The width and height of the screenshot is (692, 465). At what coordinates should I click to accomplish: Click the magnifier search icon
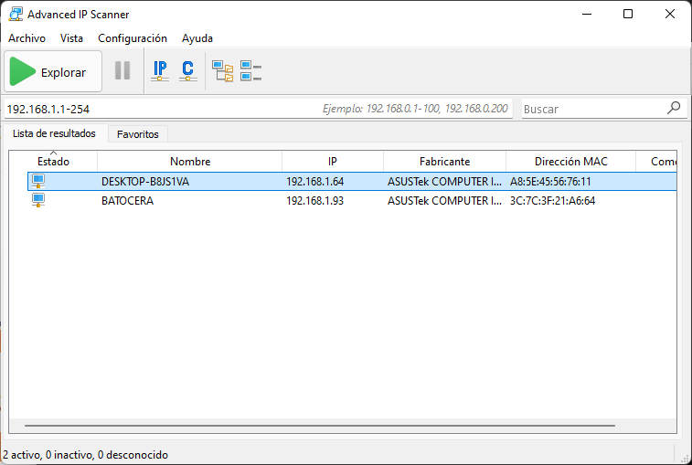pyautogui.click(x=674, y=107)
